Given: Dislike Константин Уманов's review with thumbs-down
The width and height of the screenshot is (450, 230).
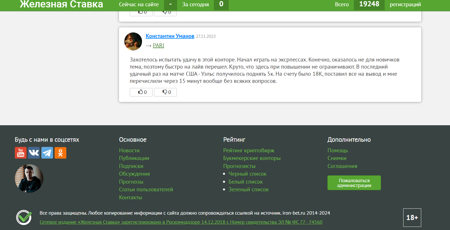Looking at the screenshot, I should (165, 92).
